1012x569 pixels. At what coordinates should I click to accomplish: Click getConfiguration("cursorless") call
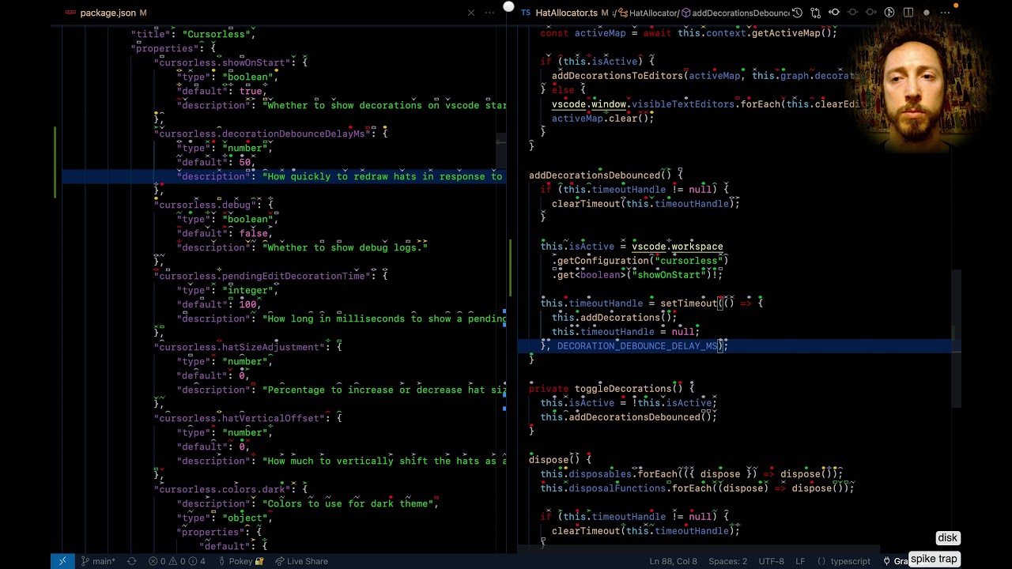[643, 261]
